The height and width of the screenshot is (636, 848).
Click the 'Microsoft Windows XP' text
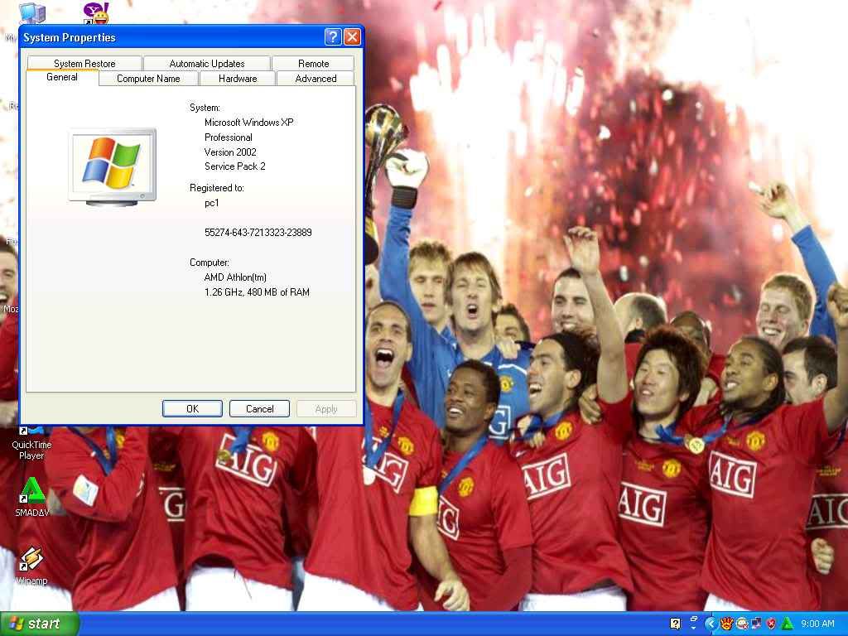pos(248,123)
